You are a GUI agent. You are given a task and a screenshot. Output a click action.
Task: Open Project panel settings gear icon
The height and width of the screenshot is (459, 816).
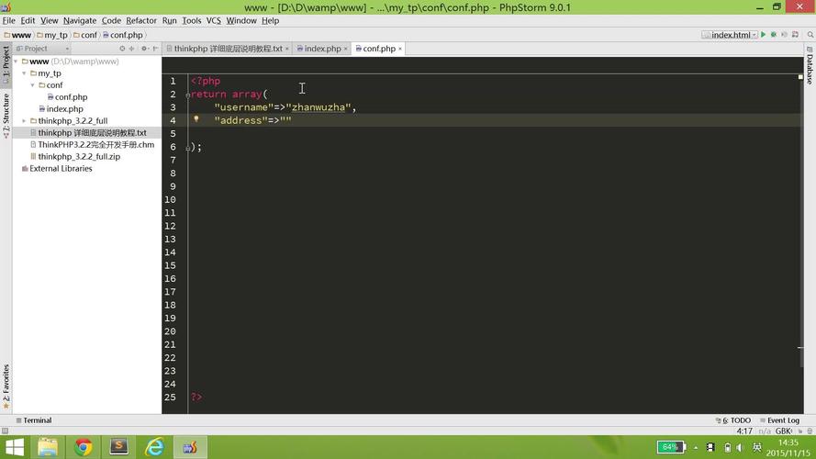pyautogui.click(x=144, y=49)
